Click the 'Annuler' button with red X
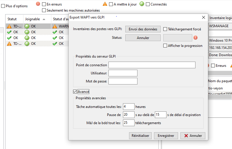232x149 pixels. [193, 136]
